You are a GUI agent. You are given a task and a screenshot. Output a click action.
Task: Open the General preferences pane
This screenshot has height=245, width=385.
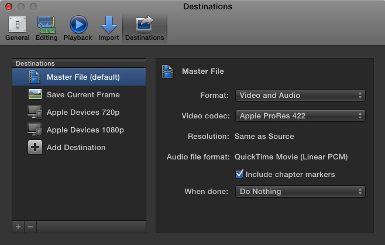click(17, 29)
